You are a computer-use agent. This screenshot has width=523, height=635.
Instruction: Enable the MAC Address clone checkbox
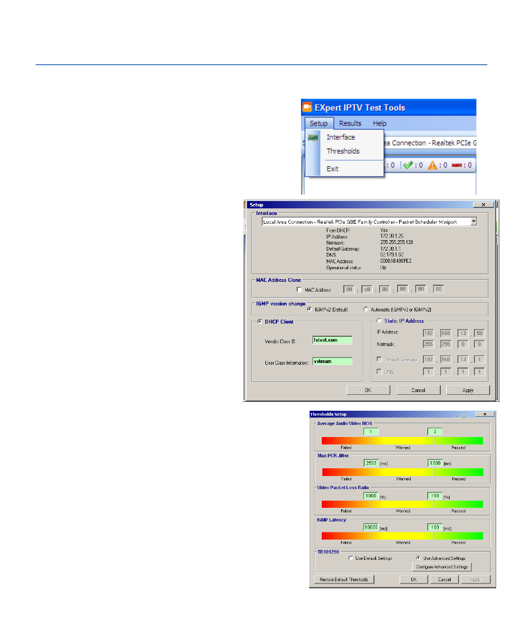[299, 290]
